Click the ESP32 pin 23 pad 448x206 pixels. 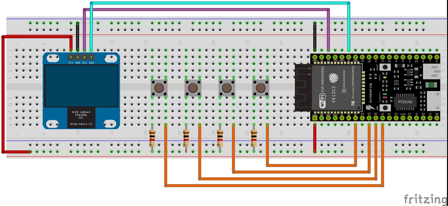click(x=322, y=57)
